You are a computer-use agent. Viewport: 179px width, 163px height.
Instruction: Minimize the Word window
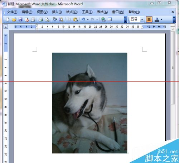coord(152,3)
